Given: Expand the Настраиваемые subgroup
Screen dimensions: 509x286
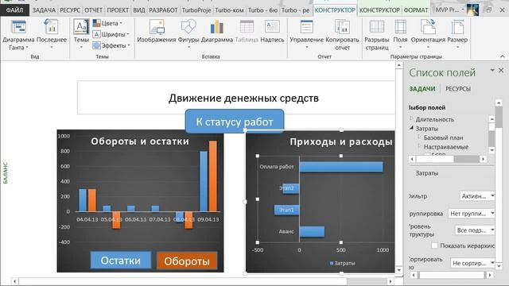Looking at the screenshot, I should pyautogui.click(x=419, y=146).
